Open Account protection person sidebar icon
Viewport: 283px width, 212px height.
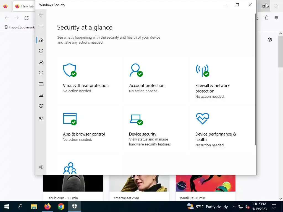[x=41, y=62]
